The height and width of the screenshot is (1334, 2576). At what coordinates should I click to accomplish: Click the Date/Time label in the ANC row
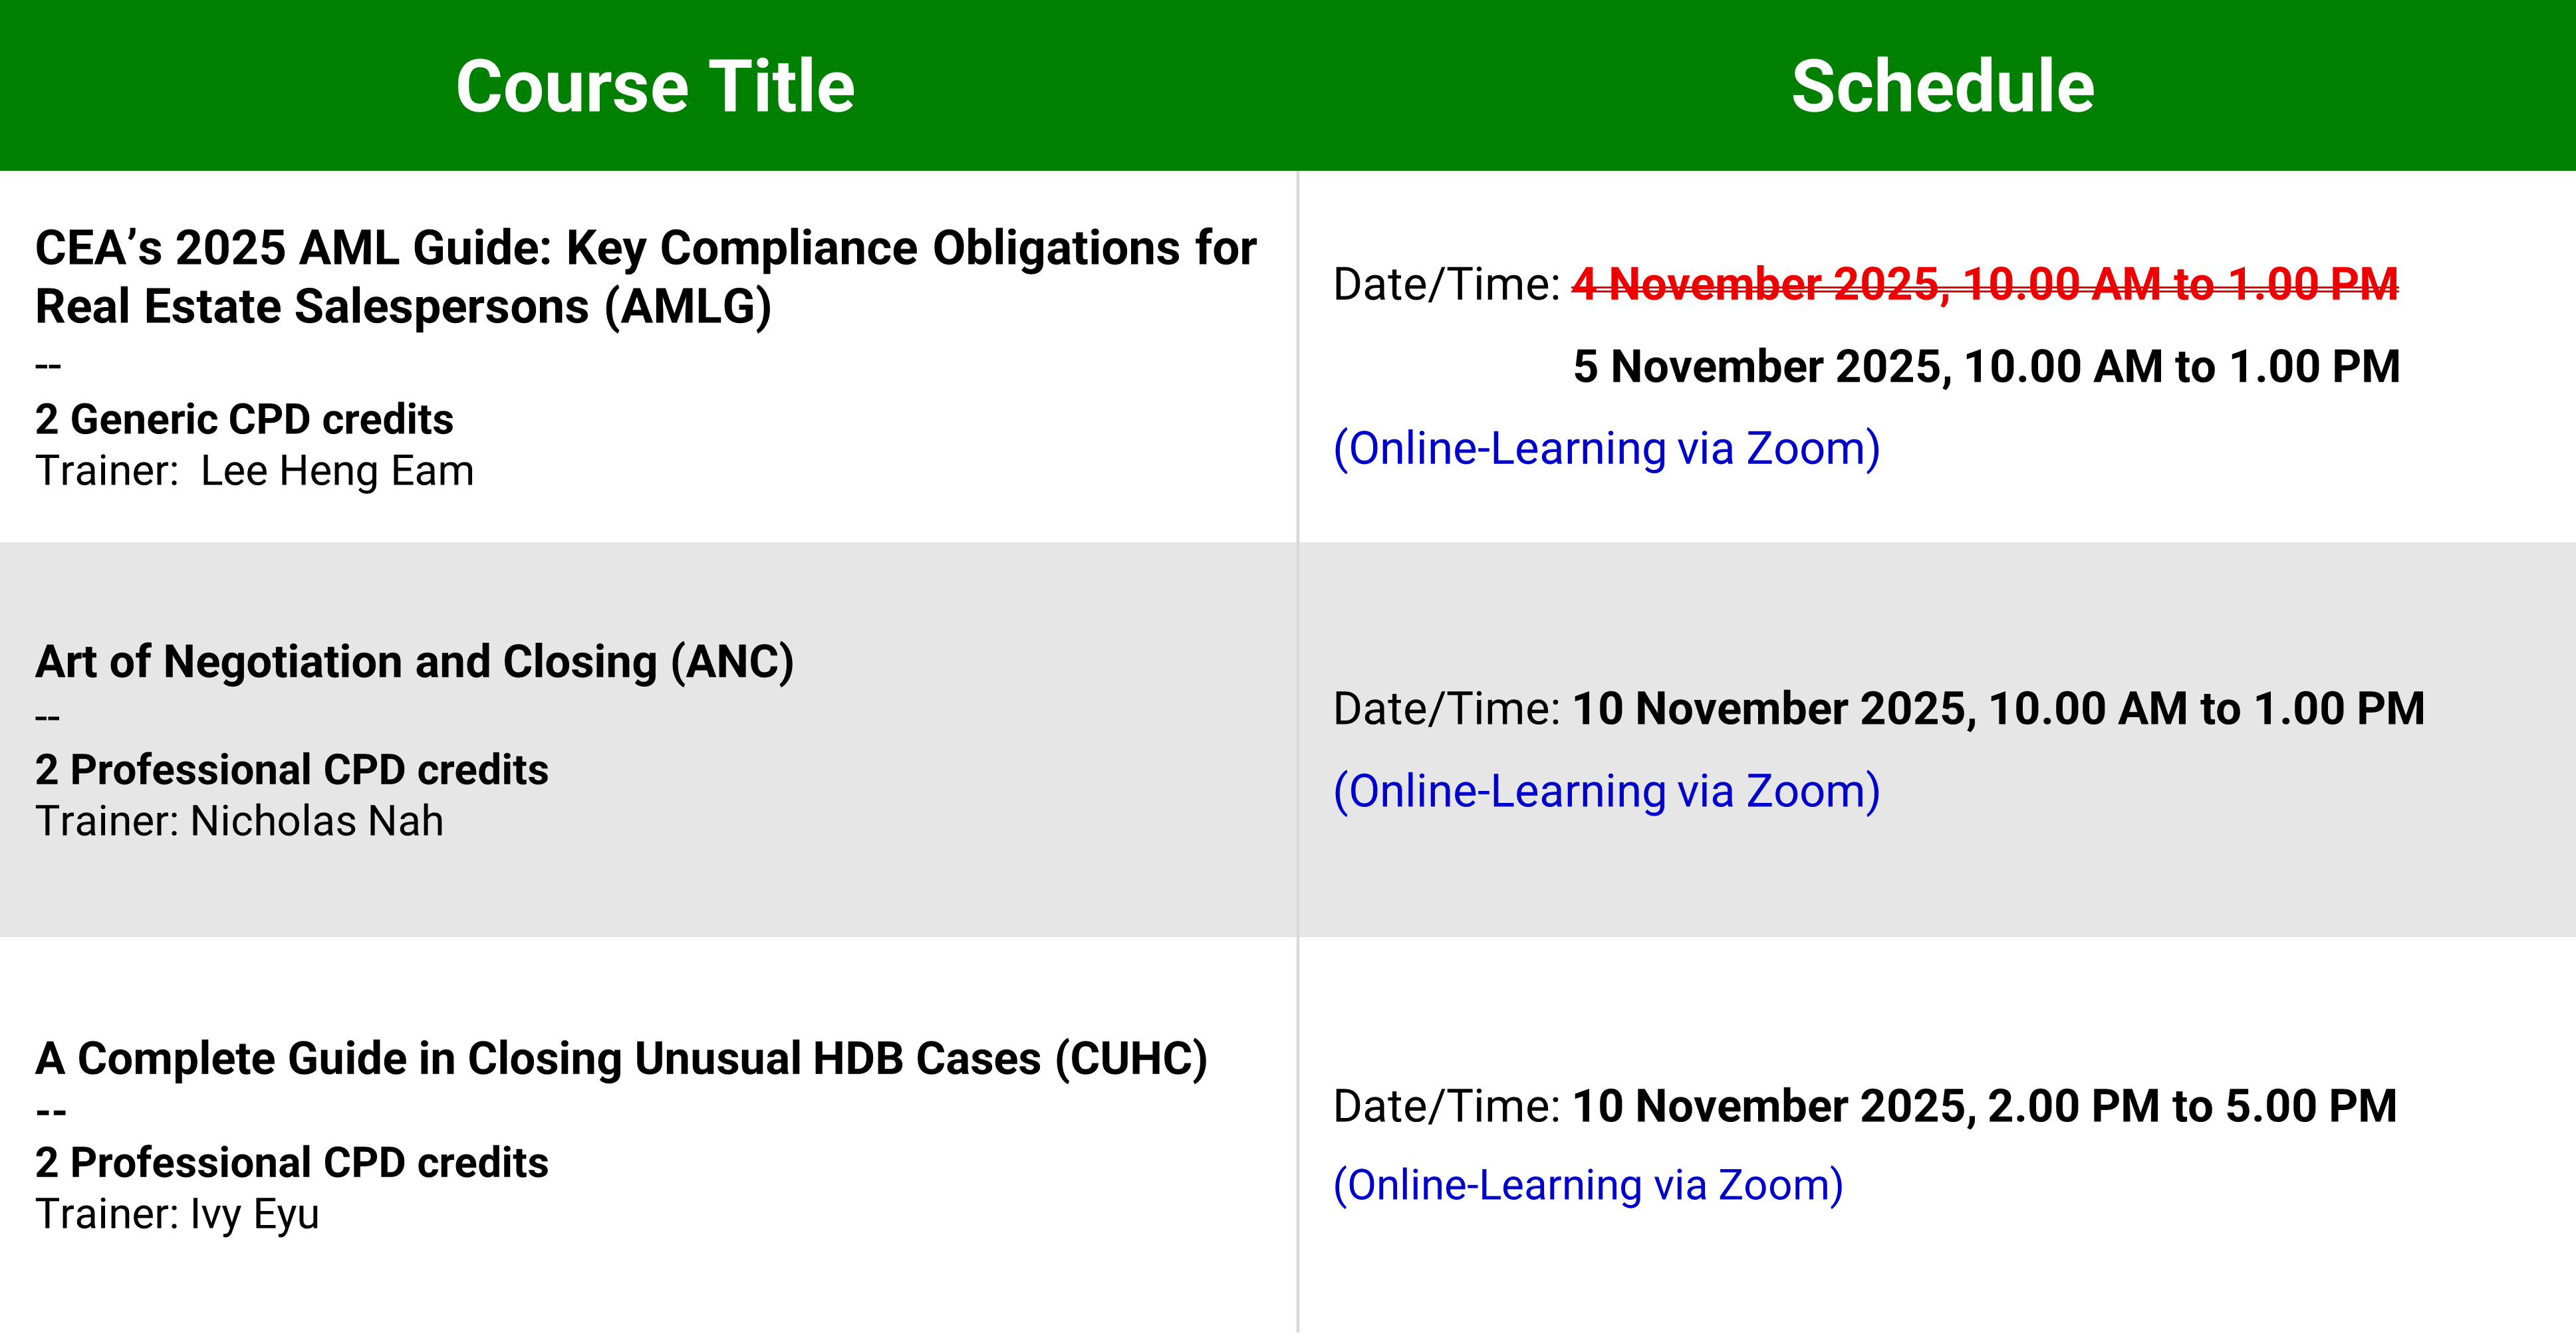tap(1446, 709)
